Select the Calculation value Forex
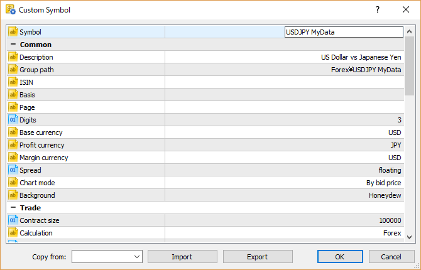This screenshot has height=270, width=421. (x=392, y=233)
